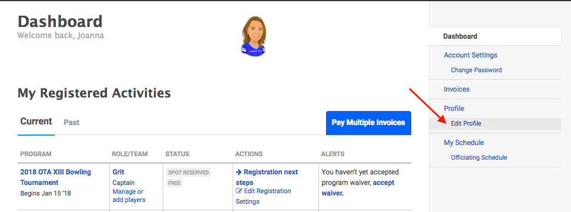Image resolution: width=571 pixels, height=212 pixels.
Task: Open 2018 OTA XIII Bowling Tournament program
Action: click(56, 177)
